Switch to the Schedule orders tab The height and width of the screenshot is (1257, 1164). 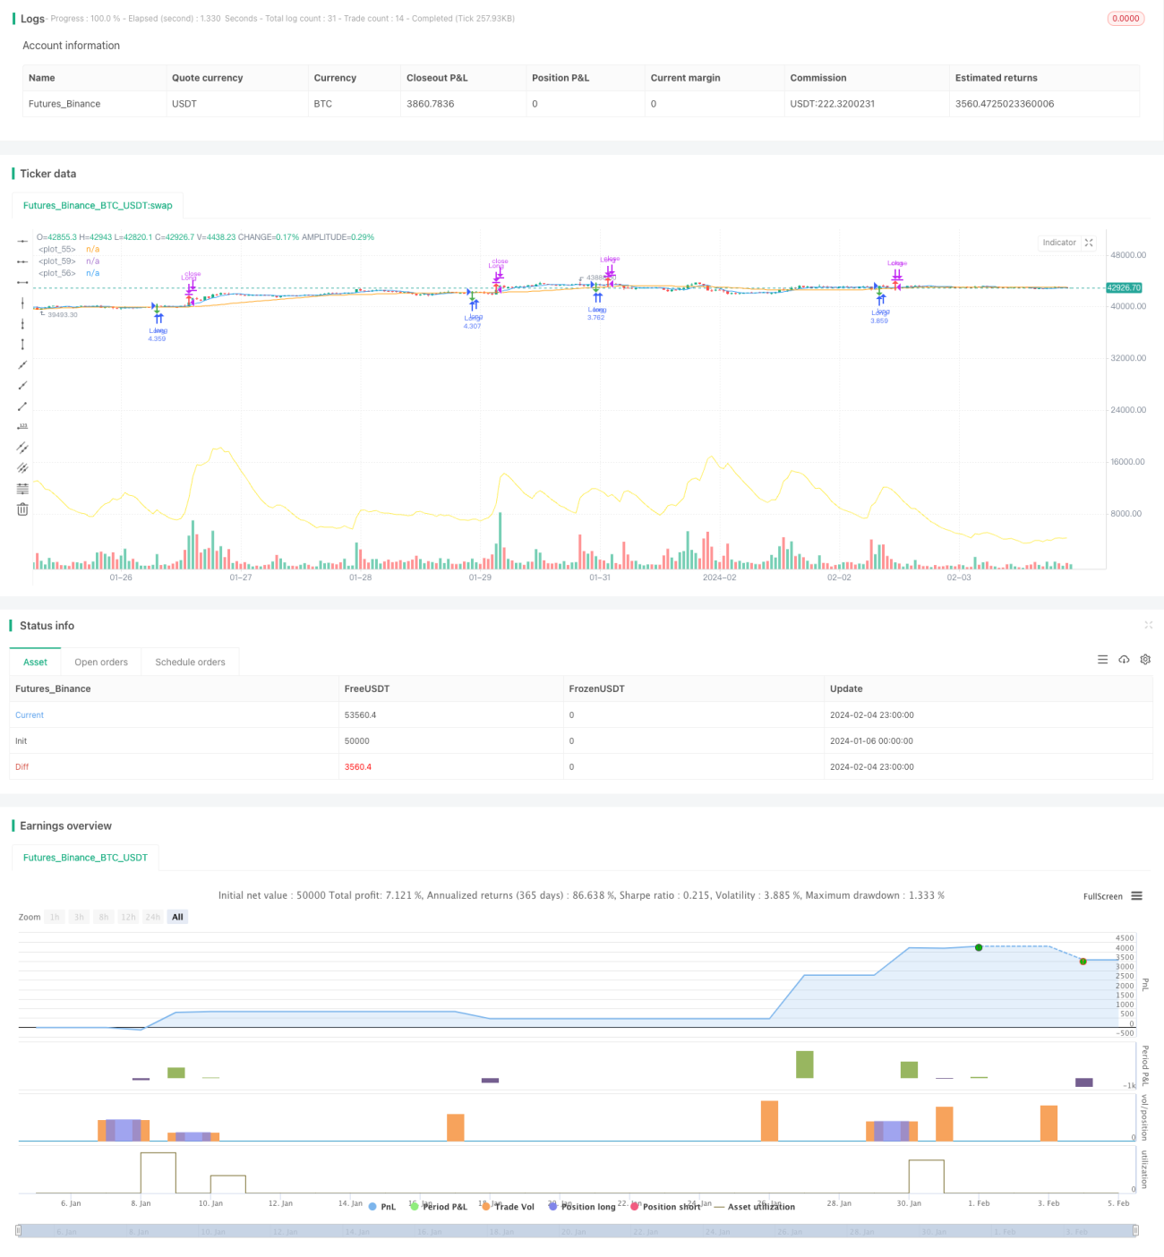[190, 663]
